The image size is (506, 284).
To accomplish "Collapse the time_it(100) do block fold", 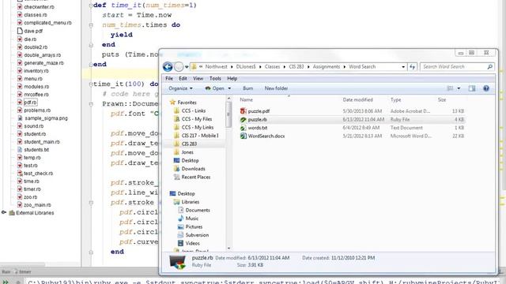I will click(x=91, y=84).
